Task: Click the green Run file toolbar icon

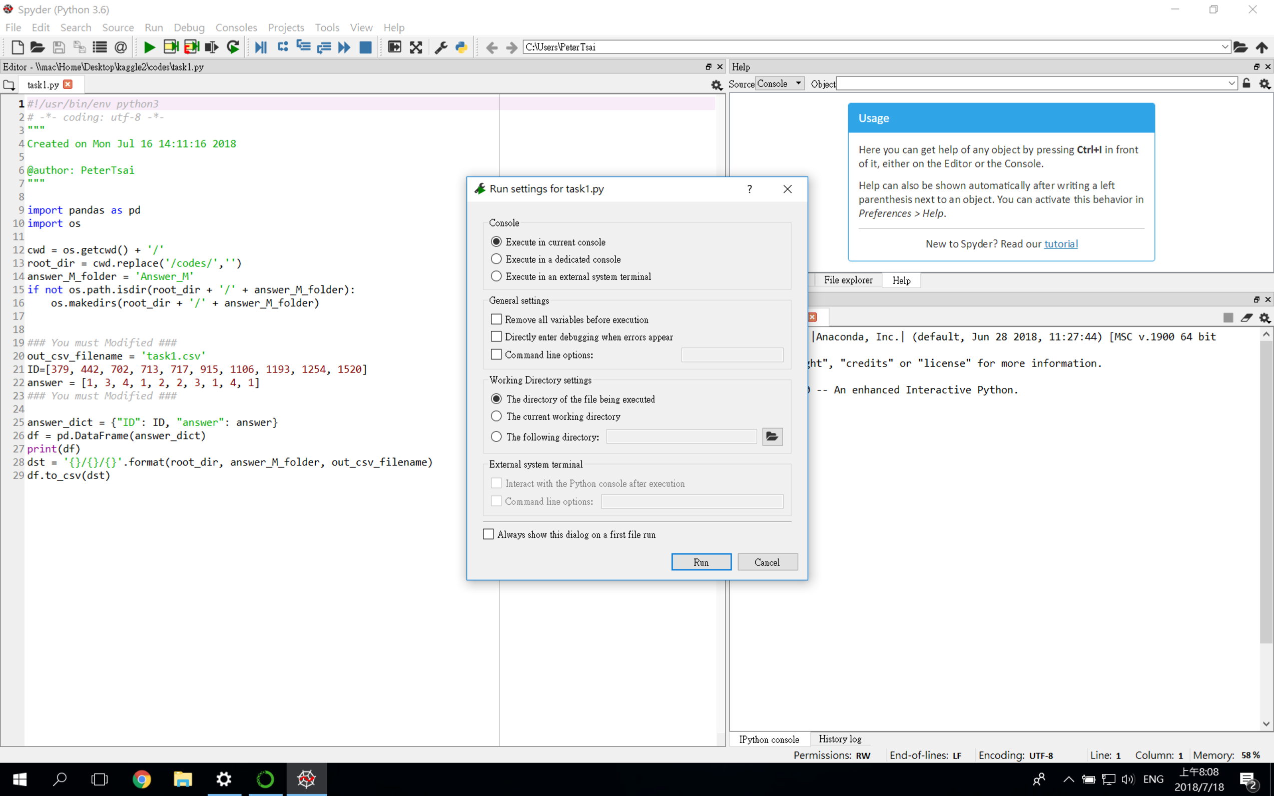Action: click(x=149, y=47)
